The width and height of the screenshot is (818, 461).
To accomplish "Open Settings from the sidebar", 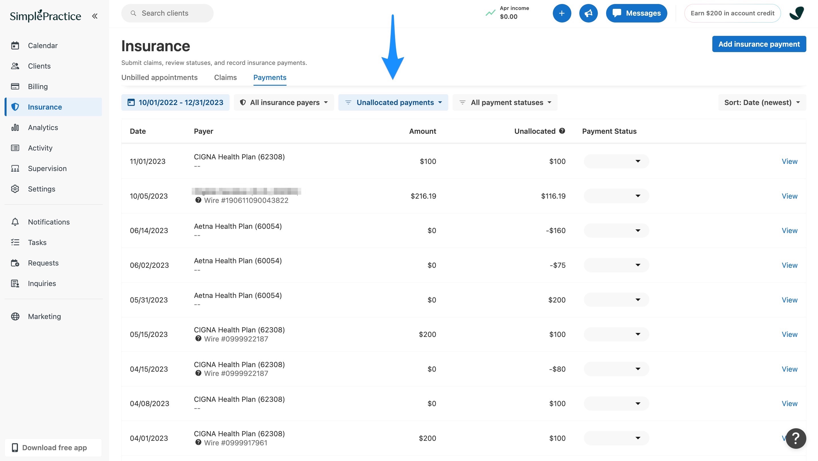I will (53, 189).
